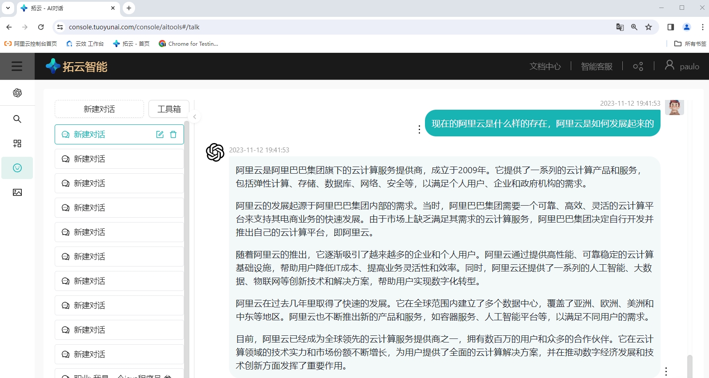Open the share/settings nodes icon in header
The image size is (709, 378).
tap(638, 67)
